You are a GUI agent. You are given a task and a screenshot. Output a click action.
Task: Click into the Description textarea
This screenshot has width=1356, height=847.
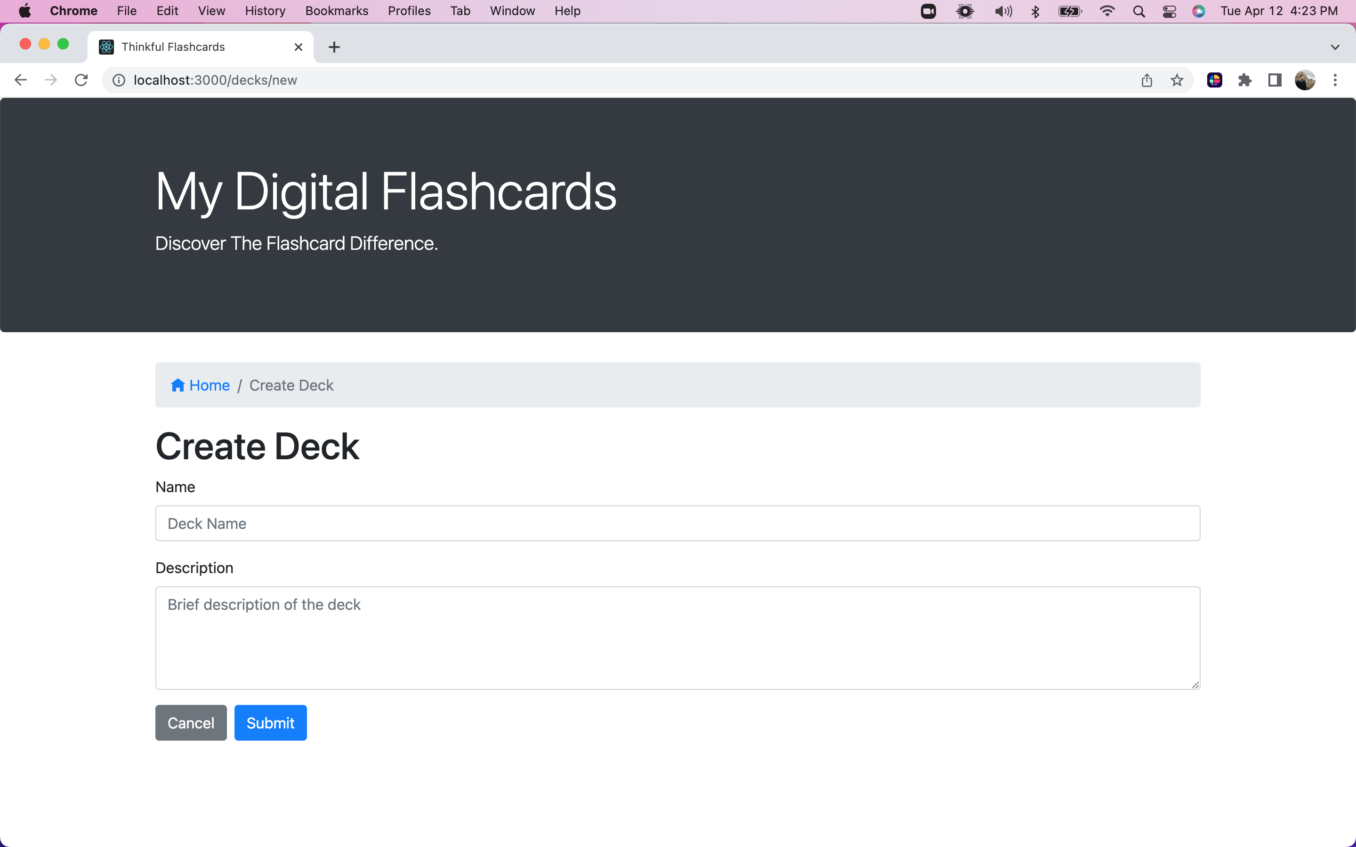click(678, 638)
